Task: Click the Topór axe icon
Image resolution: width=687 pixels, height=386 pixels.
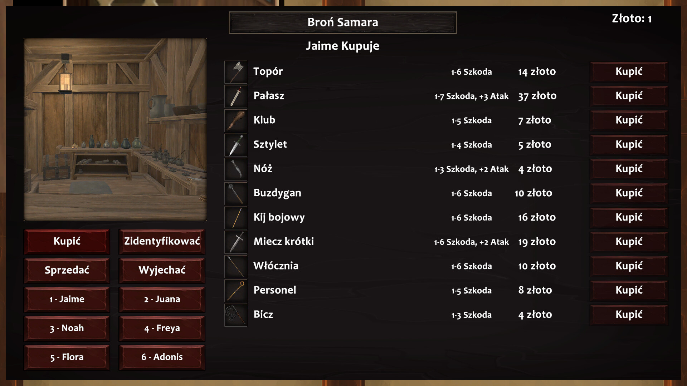Action: point(236,72)
